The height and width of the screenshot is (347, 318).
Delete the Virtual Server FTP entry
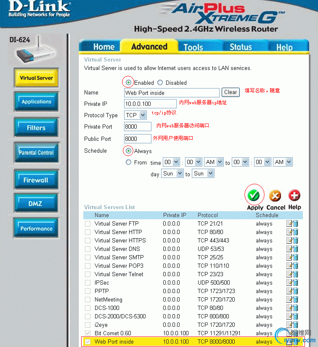click(x=295, y=223)
